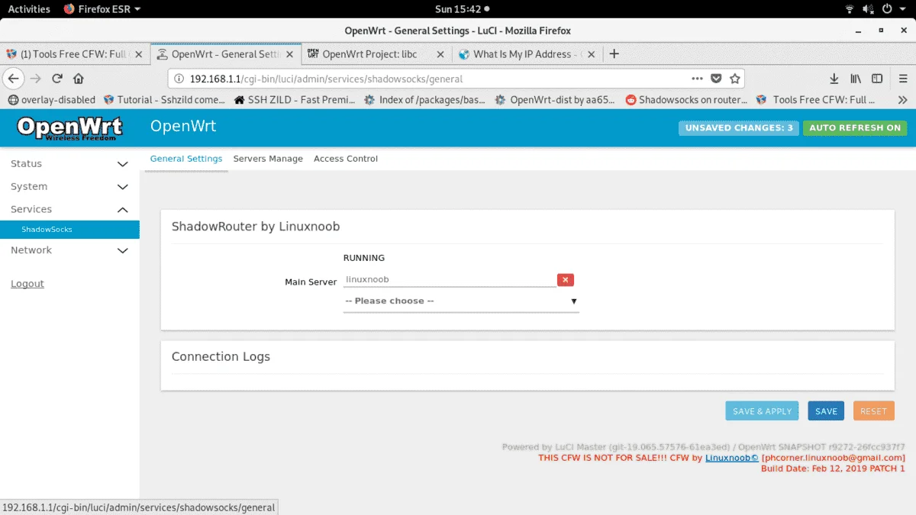
Task: Close the Tools Free CFW tab
Action: coord(138,54)
